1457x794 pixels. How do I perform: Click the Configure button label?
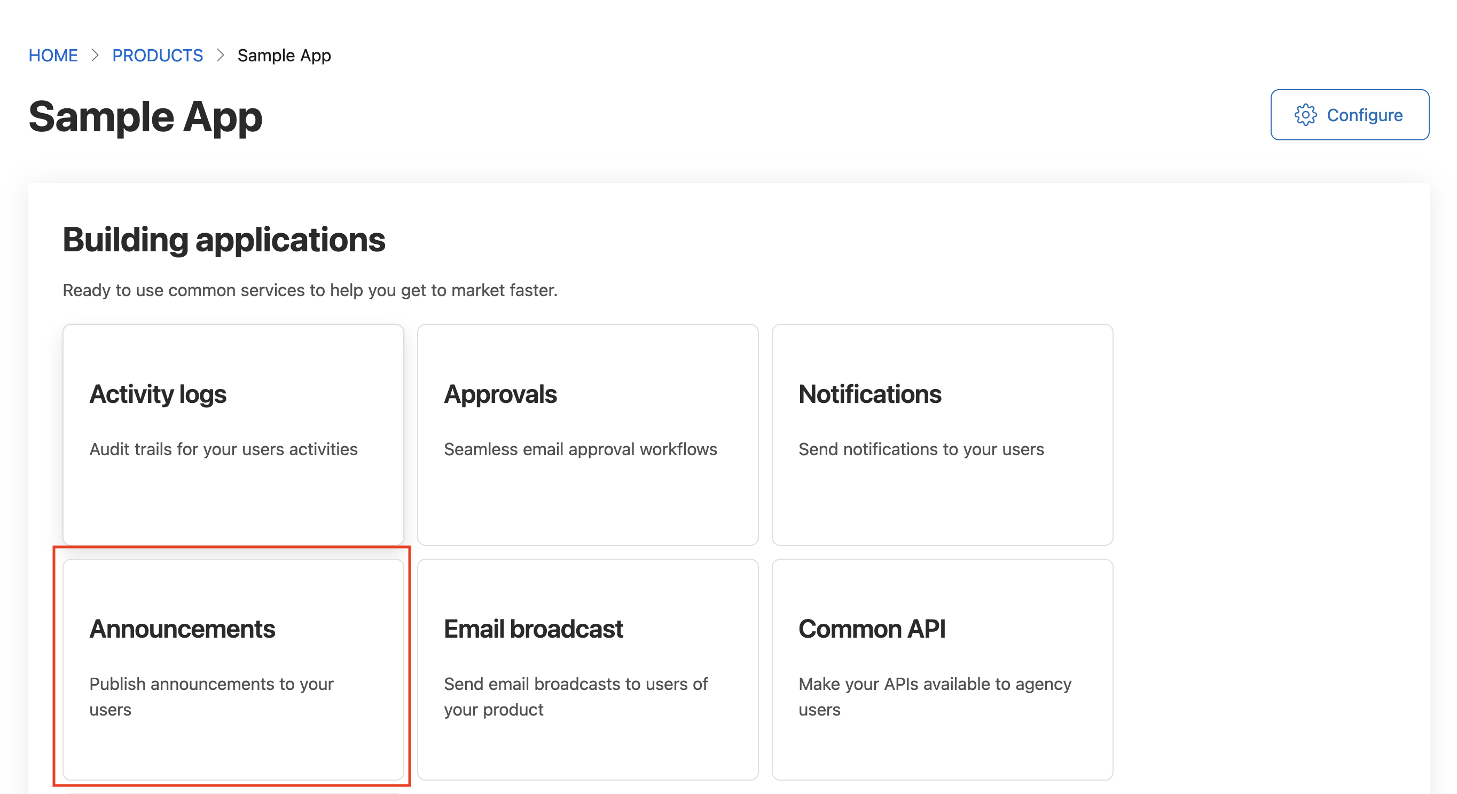click(x=1365, y=115)
